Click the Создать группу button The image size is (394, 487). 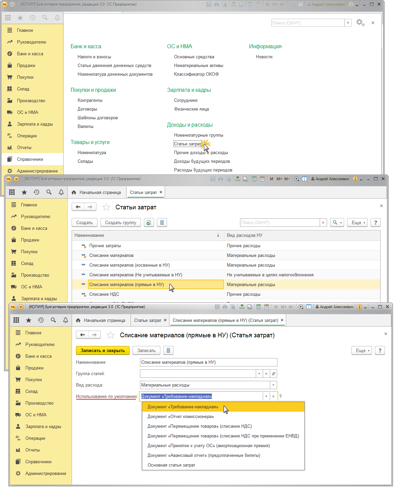(121, 223)
